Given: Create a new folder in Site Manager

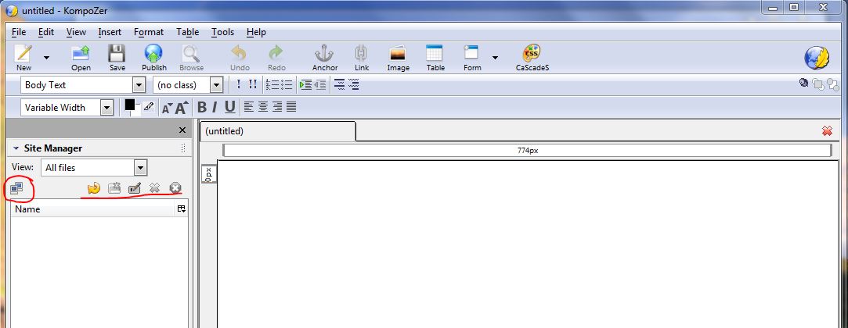Looking at the screenshot, I should click(114, 188).
